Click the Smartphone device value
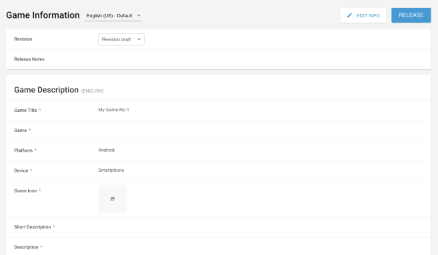Image resolution: width=438 pixels, height=255 pixels. tap(111, 170)
